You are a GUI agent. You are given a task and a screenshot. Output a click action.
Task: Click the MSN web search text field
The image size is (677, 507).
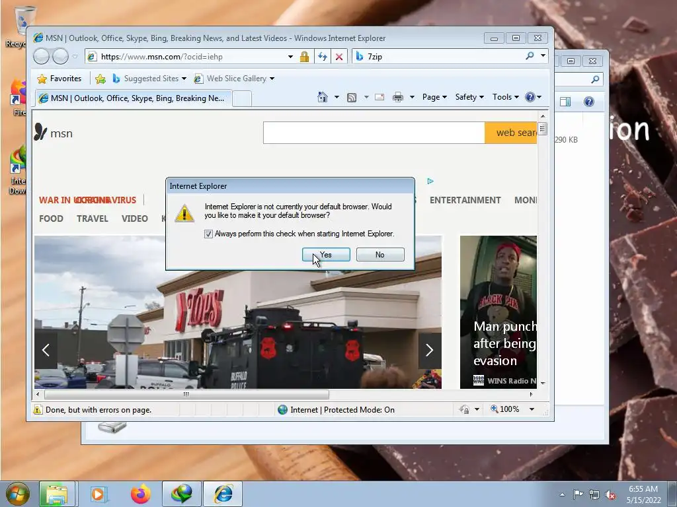tap(374, 132)
